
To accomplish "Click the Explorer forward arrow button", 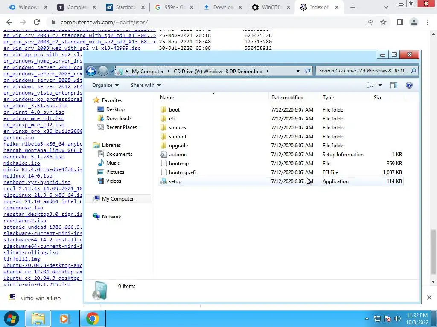I will 103,71.
